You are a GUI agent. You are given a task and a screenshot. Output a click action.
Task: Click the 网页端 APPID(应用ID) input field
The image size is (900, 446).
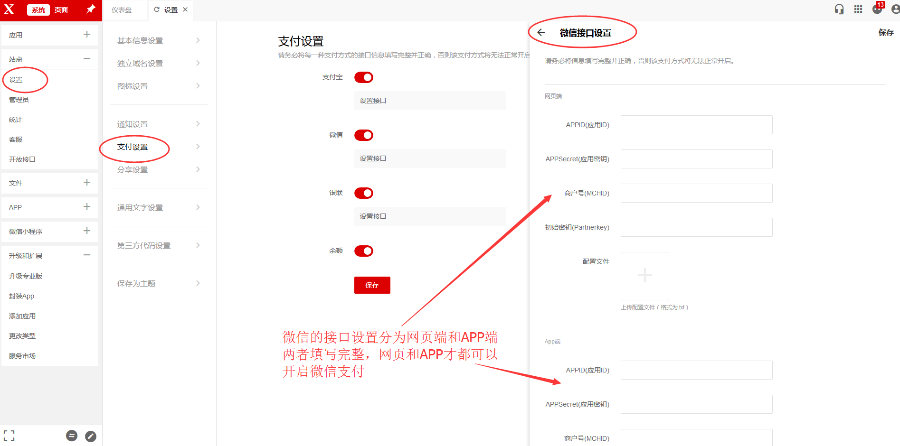(x=696, y=125)
